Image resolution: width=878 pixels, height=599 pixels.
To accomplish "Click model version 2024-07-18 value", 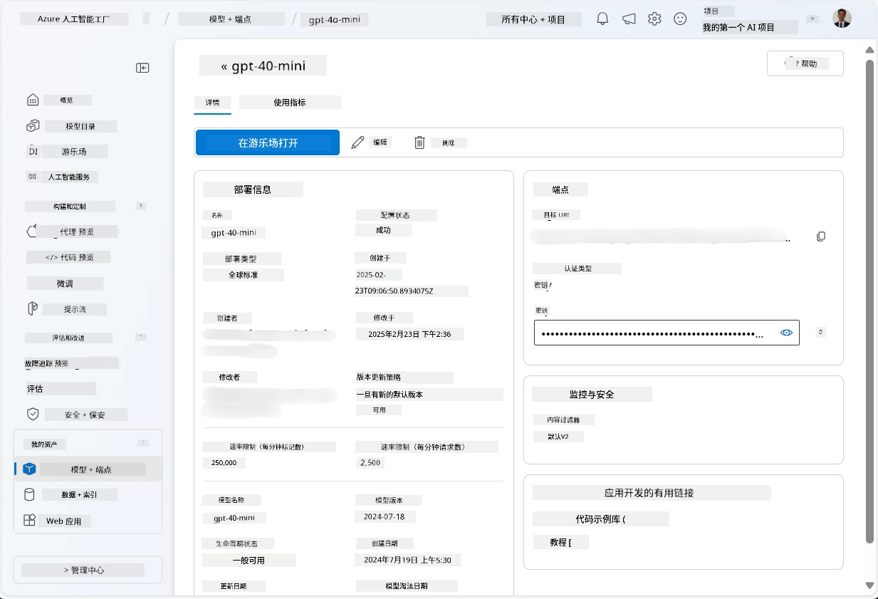I will [385, 517].
